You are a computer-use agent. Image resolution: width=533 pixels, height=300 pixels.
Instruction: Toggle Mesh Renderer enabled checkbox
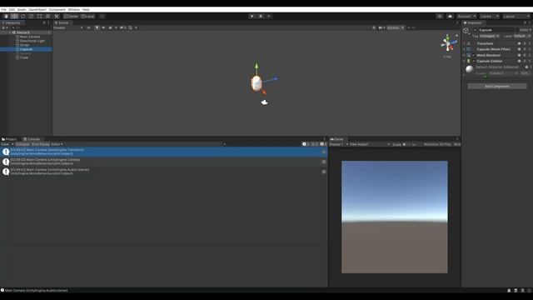tap(474, 55)
